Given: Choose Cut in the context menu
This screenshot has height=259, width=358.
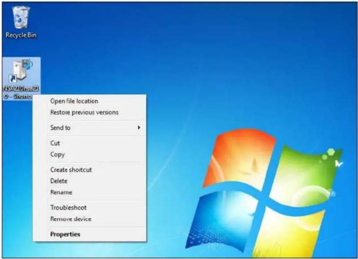Looking at the screenshot, I should [89, 143].
